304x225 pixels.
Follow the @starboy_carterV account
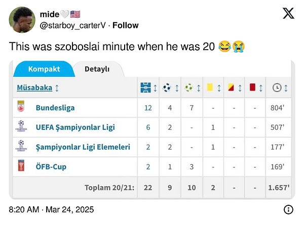coord(126,25)
